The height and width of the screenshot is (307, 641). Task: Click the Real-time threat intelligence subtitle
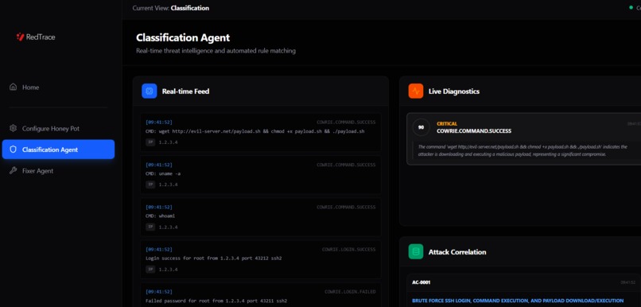[x=216, y=51]
